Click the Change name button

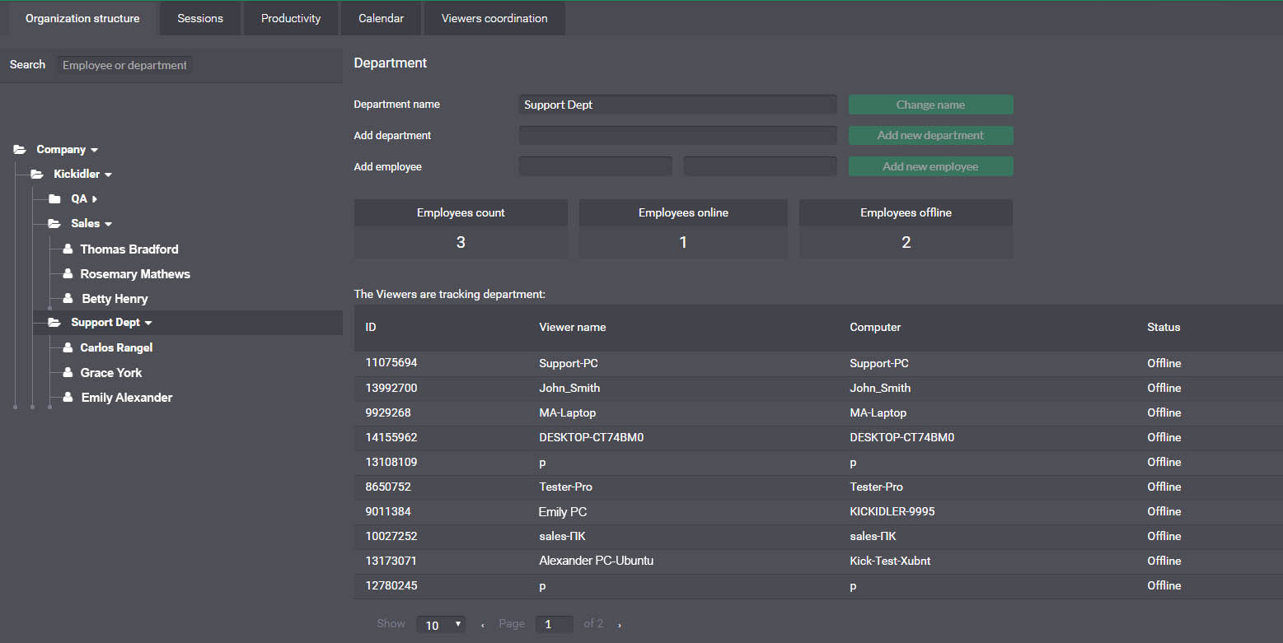tap(931, 105)
